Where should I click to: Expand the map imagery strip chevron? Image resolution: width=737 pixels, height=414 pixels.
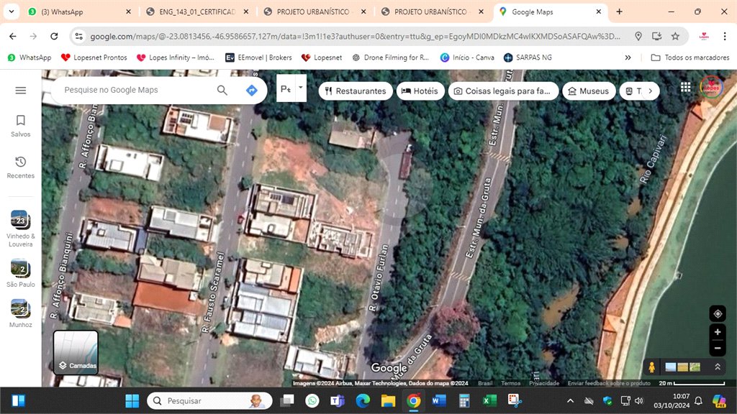click(718, 367)
